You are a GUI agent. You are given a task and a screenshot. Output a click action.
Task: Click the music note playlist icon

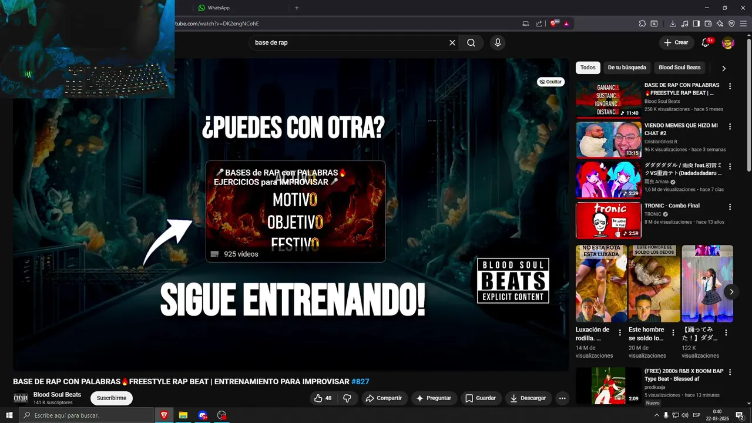pyautogui.click(x=684, y=23)
